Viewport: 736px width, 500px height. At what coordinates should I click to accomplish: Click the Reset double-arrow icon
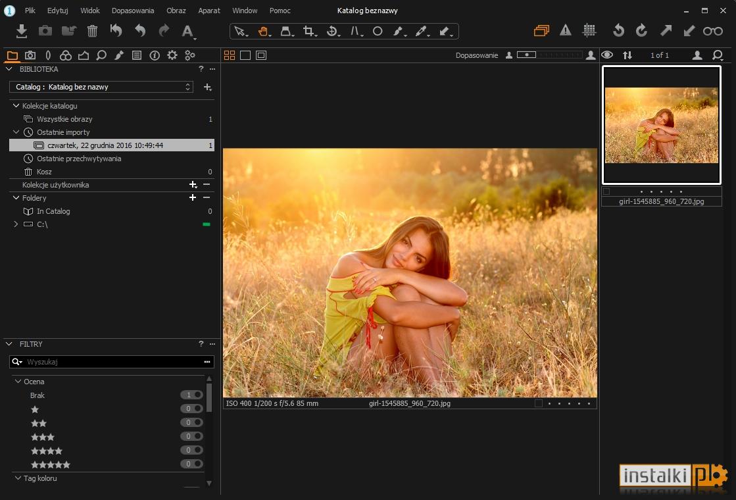(x=116, y=31)
